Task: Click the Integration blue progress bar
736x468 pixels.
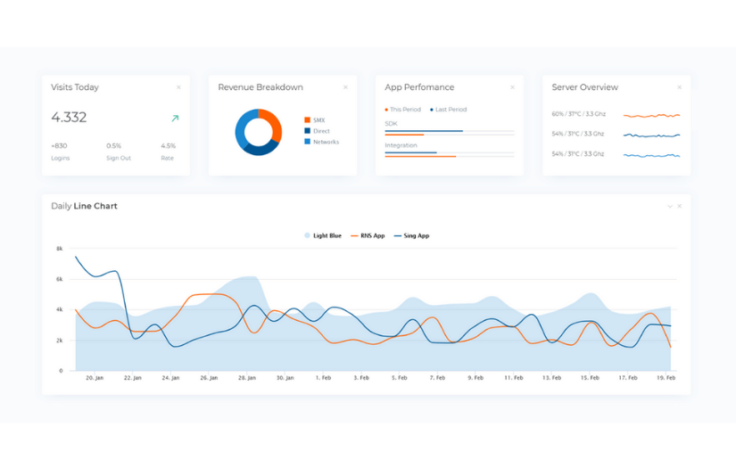Action: pyautogui.click(x=410, y=152)
